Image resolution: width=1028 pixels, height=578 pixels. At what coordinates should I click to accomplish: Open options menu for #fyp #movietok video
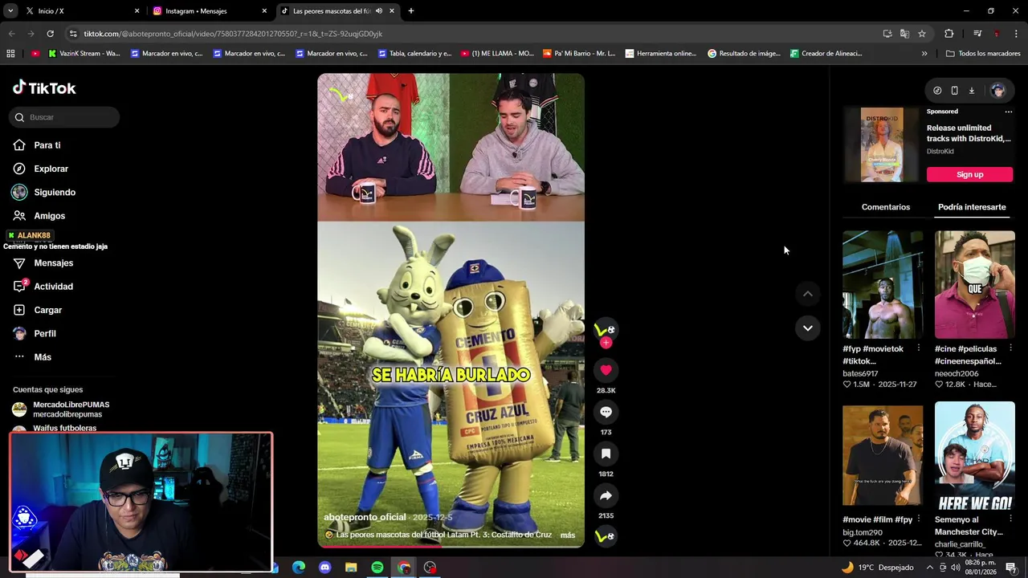[x=919, y=348]
